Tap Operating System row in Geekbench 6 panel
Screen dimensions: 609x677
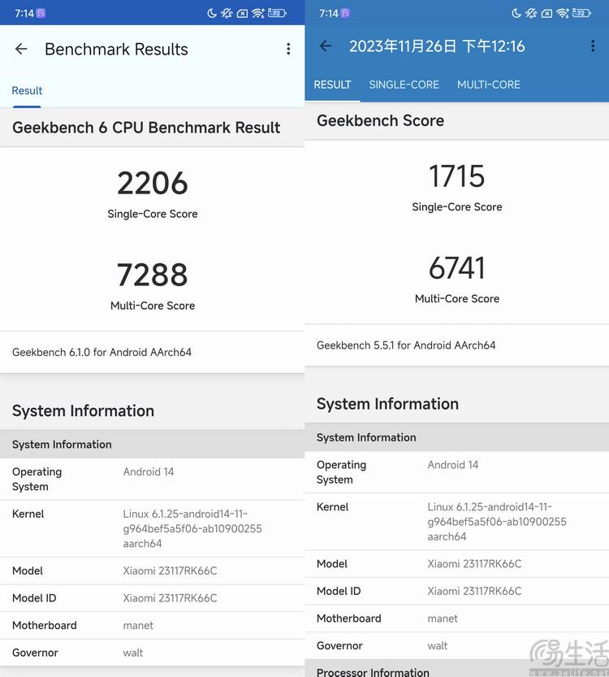click(153, 480)
